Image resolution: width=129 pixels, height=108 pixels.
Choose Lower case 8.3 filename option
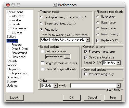pyautogui.click(x=98, y=34)
